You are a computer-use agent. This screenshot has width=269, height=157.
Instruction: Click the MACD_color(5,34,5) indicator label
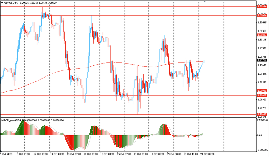[x=13, y=121]
